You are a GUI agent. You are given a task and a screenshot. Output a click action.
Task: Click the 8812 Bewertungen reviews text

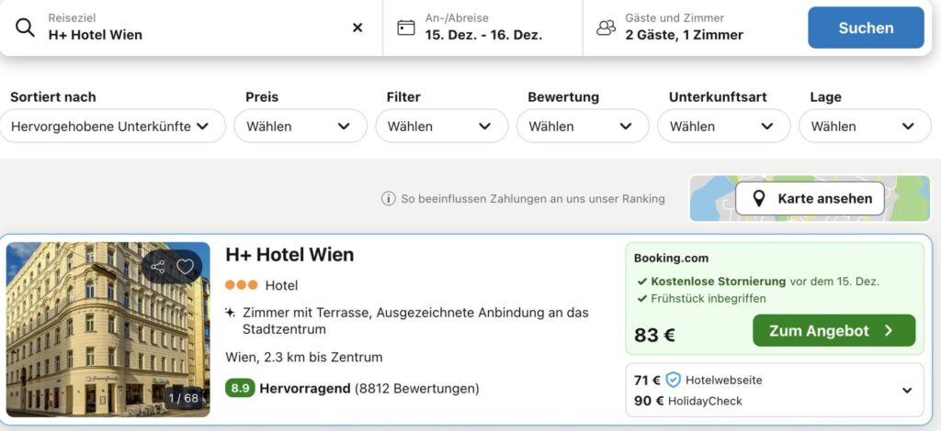(x=417, y=389)
